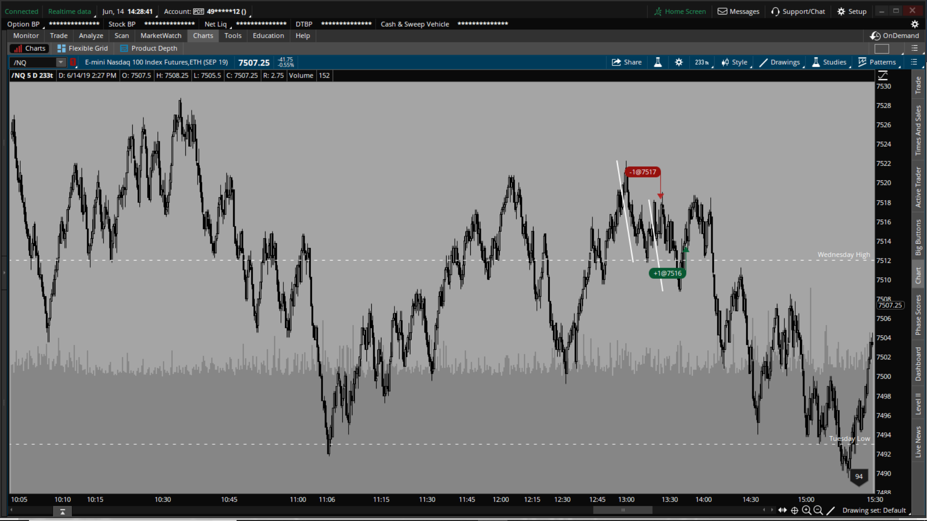Click the 94 volume bubble marker
927x521 pixels.
859,477
